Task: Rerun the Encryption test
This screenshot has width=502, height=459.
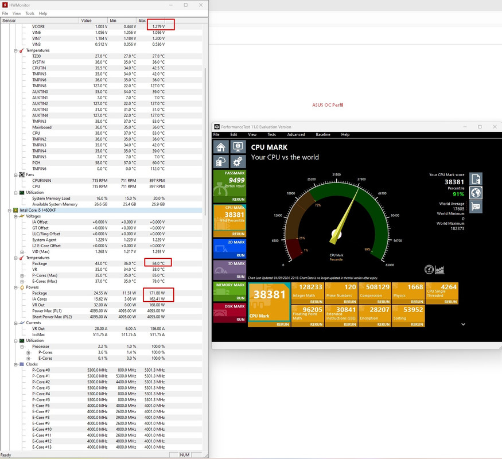Action: point(384,324)
